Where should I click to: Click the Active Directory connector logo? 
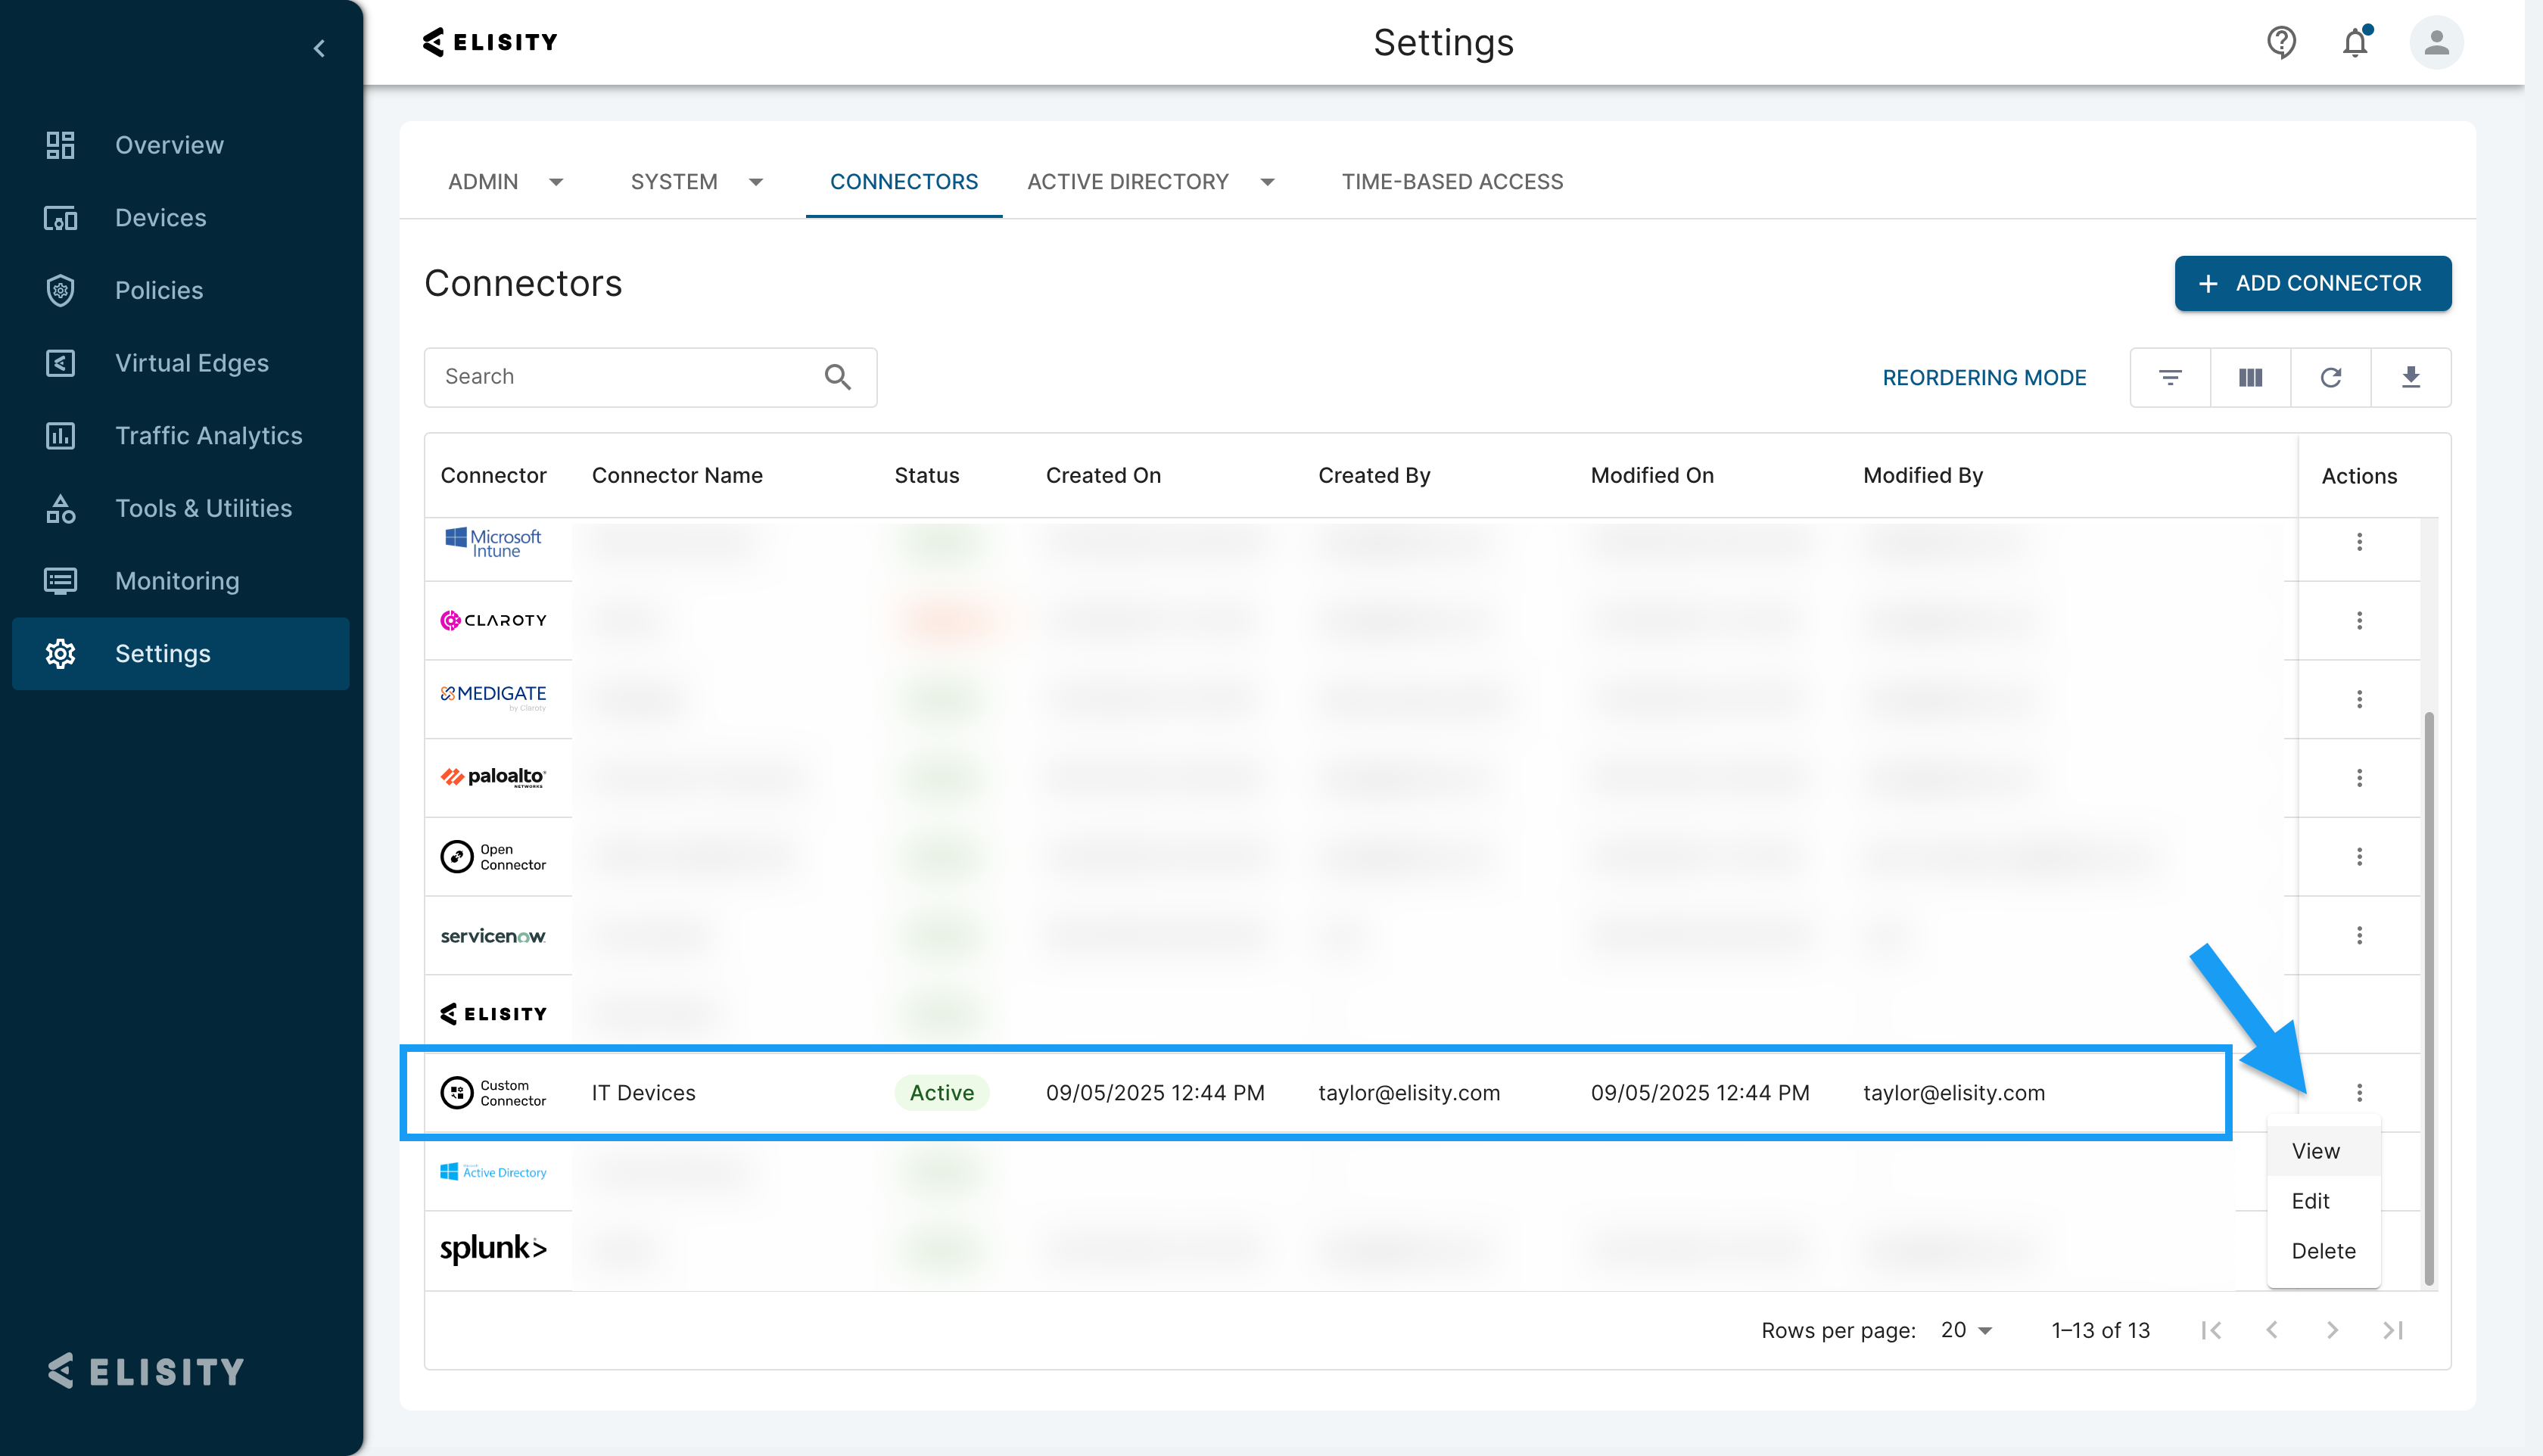[493, 1172]
